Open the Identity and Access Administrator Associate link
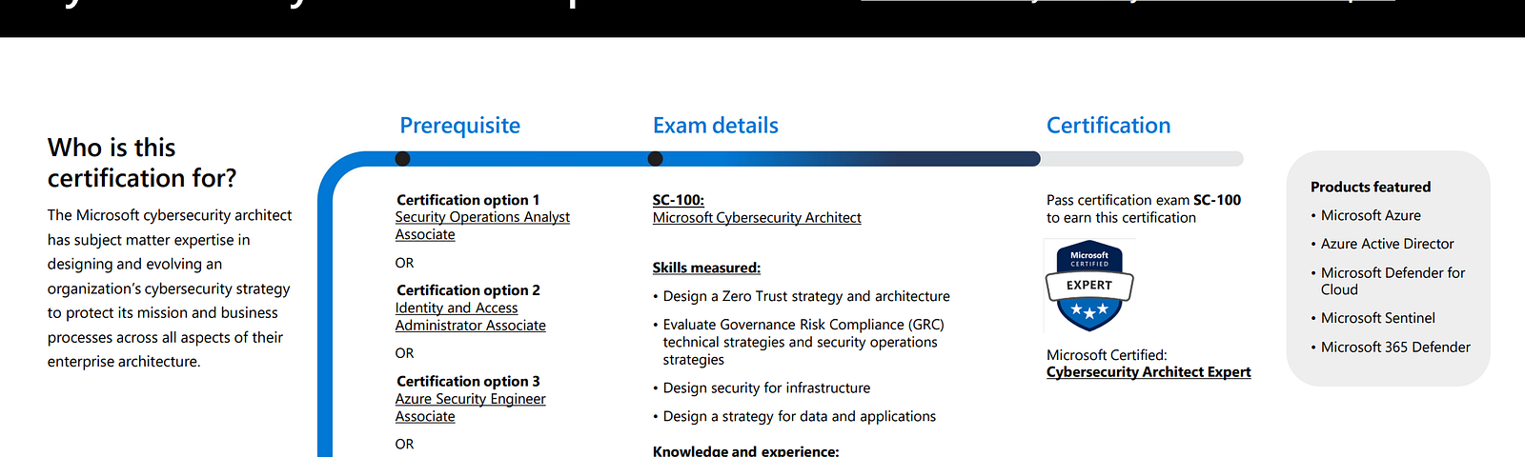This screenshot has width=1525, height=457. (x=471, y=316)
